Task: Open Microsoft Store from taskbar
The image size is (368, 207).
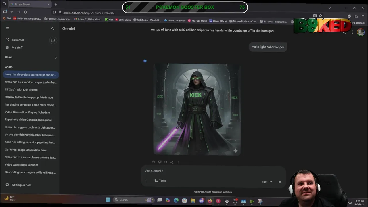Action: pyautogui.click(x=185, y=201)
